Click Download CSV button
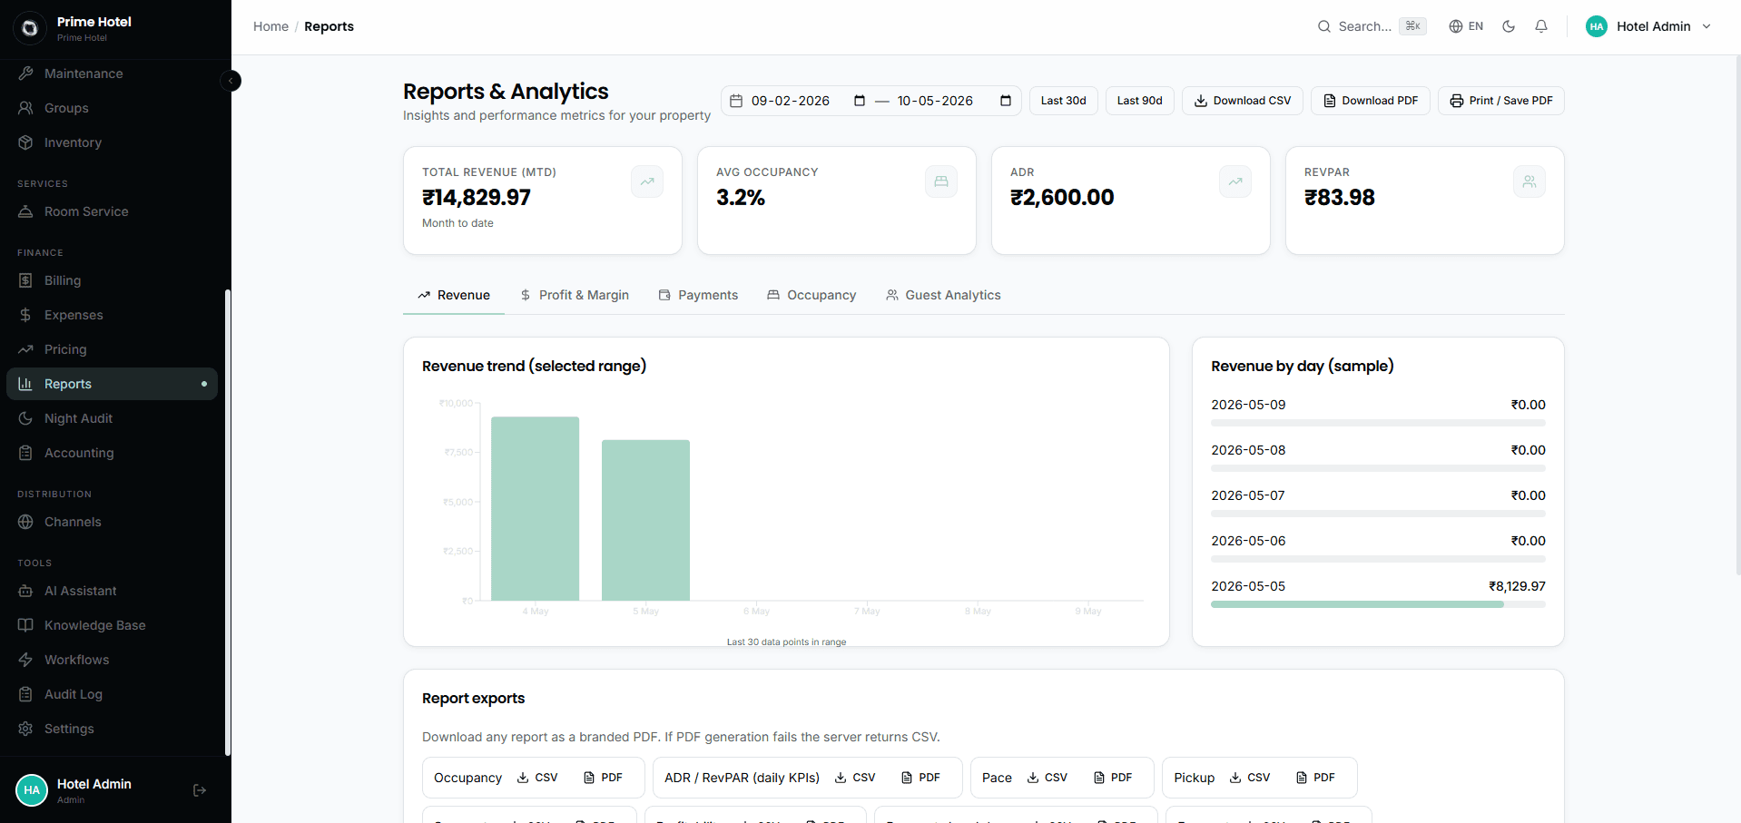This screenshot has width=1741, height=823. [x=1242, y=101]
